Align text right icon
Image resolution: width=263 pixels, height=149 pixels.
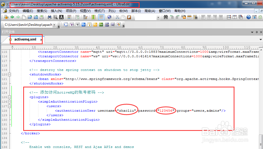coord(215,17)
